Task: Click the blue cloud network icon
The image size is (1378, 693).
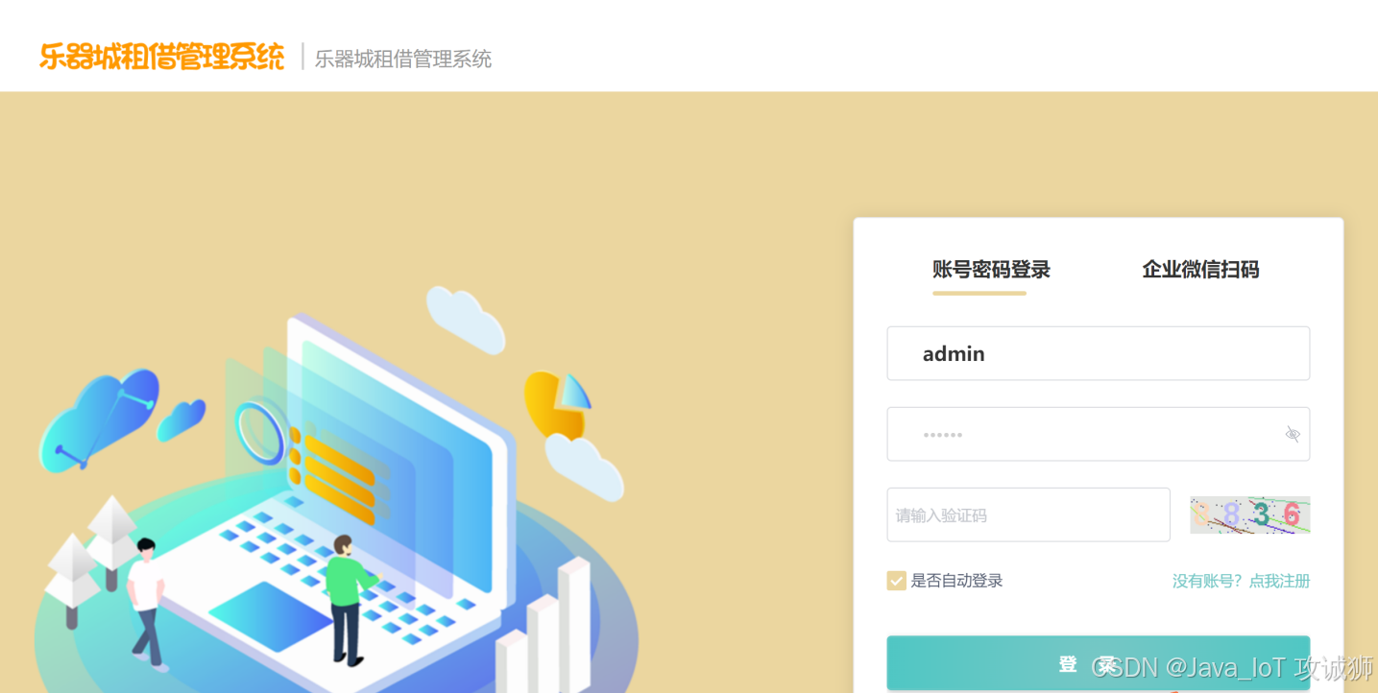Action: 100,419
